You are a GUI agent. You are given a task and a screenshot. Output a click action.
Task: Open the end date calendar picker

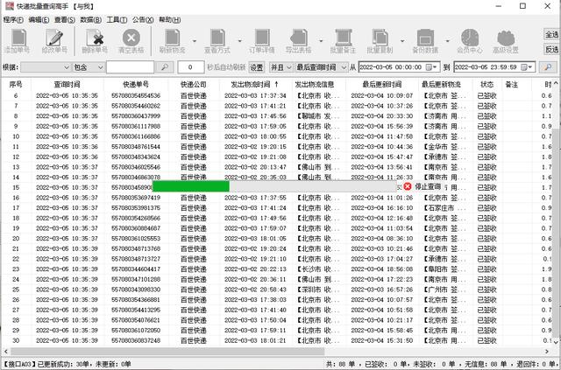(527, 67)
